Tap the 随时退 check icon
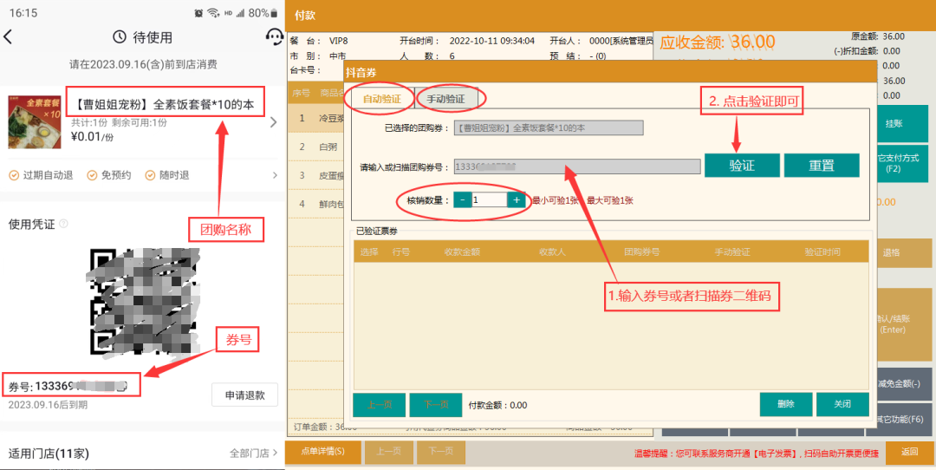 click(x=150, y=175)
